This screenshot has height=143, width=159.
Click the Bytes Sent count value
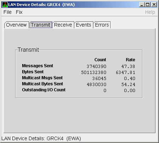[94, 73]
